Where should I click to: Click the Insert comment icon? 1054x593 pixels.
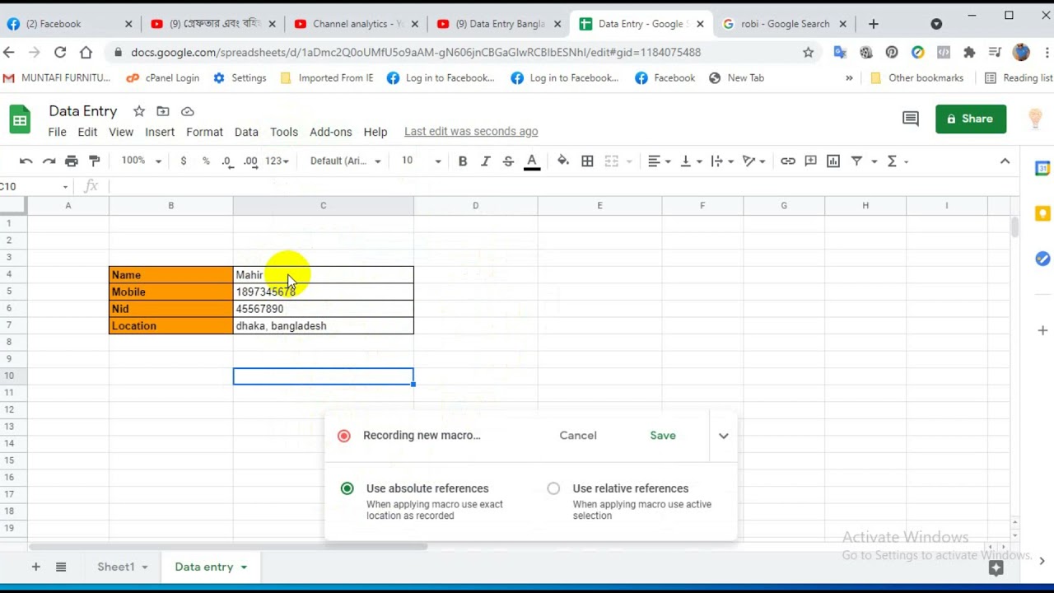click(811, 161)
